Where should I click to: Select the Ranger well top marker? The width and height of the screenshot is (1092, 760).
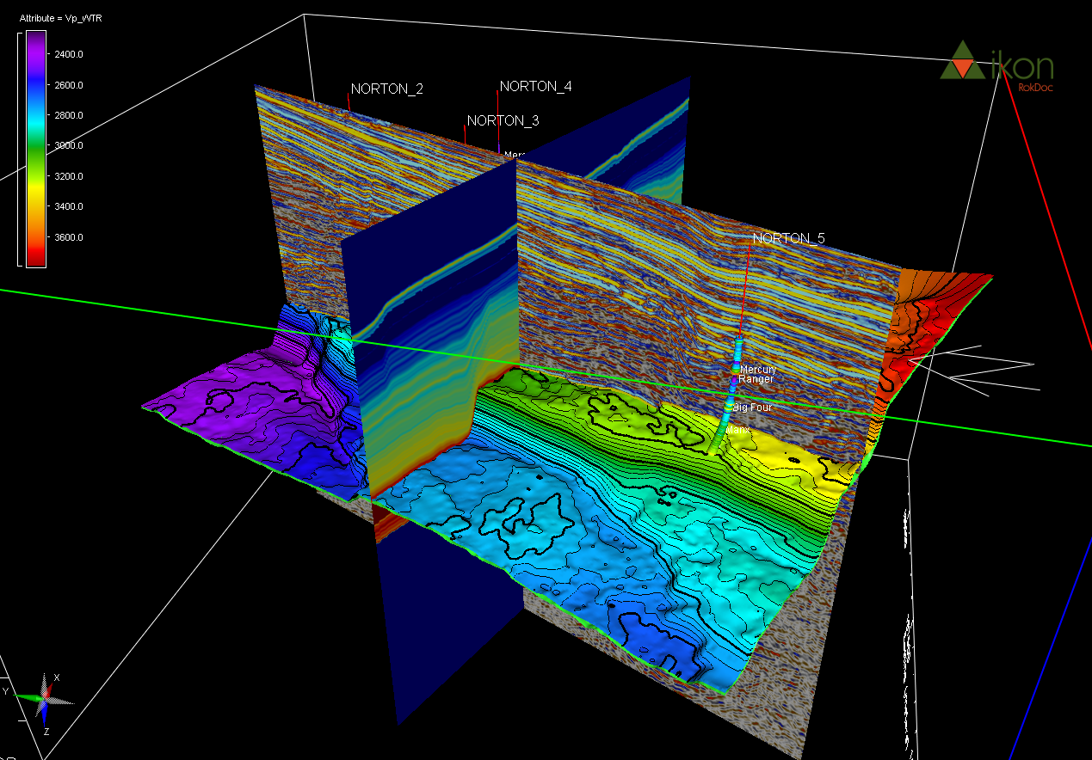756,379
